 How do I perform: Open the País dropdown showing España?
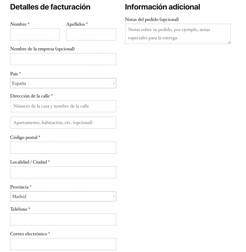[x=60, y=83]
